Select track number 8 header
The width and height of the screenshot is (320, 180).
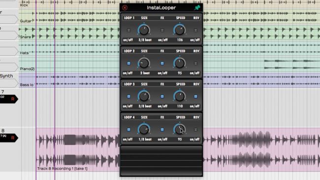pos(2,131)
